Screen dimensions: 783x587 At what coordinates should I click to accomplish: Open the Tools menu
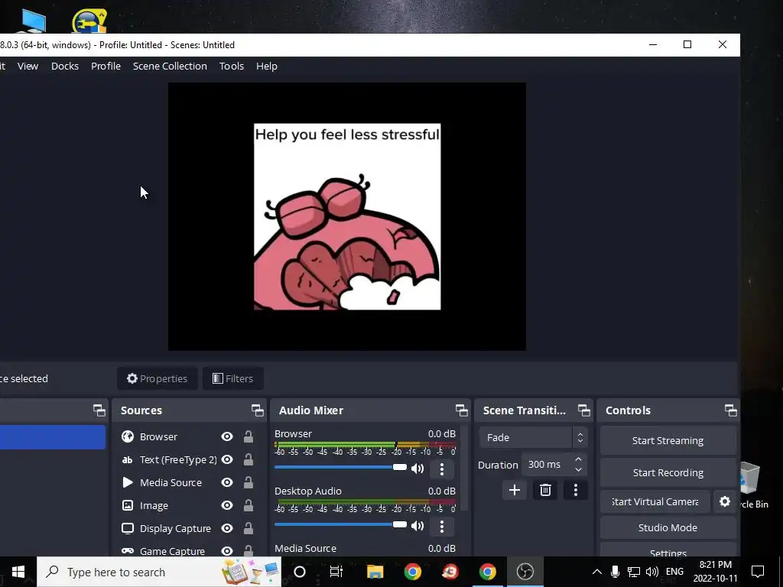[232, 66]
